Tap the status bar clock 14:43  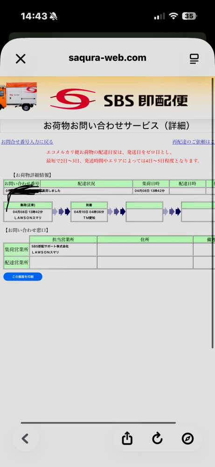pyautogui.click(x=34, y=16)
